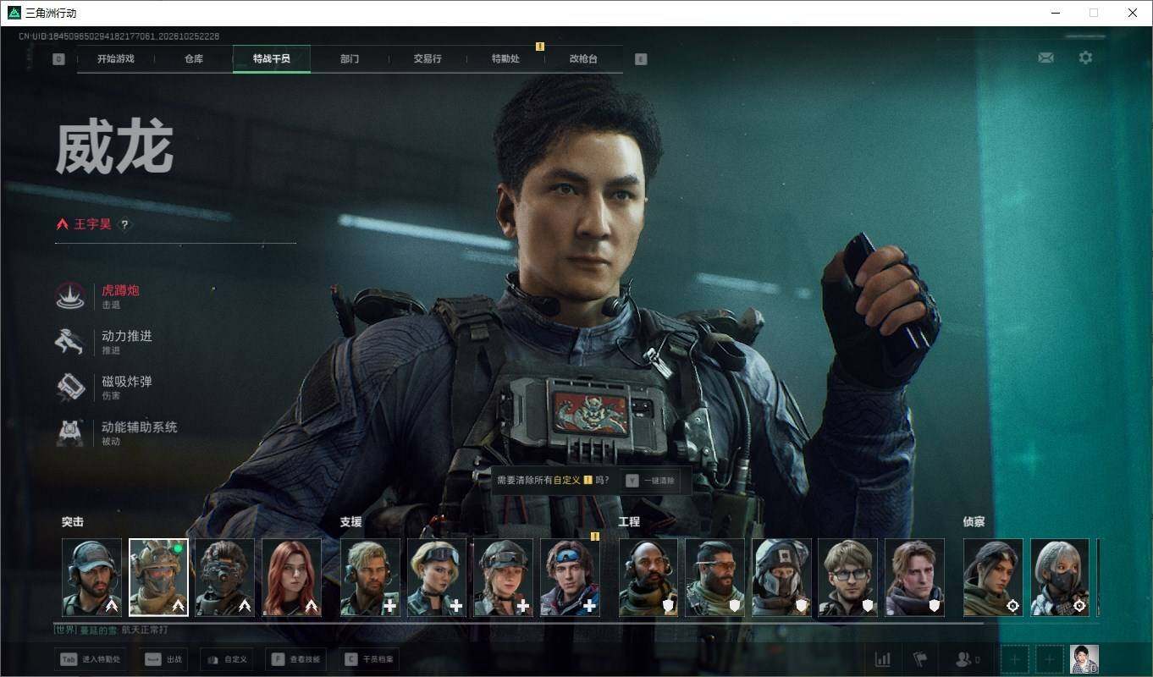Image resolution: width=1153 pixels, height=677 pixels.
Task: Open the bar chart statistics icon
Action: point(883,659)
